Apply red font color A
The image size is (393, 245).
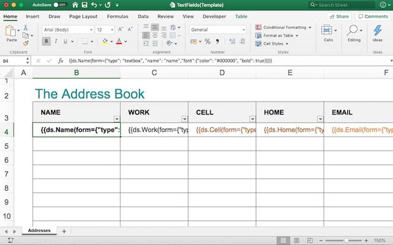pyautogui.click(x=119, y=41)
